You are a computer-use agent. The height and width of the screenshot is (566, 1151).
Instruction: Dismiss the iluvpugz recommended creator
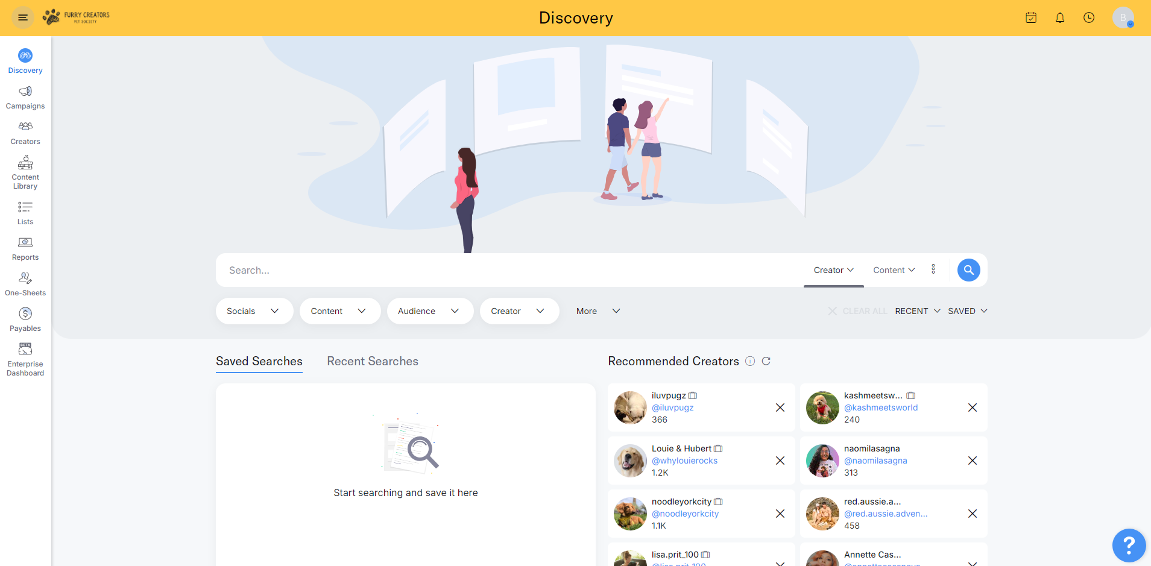780,407
